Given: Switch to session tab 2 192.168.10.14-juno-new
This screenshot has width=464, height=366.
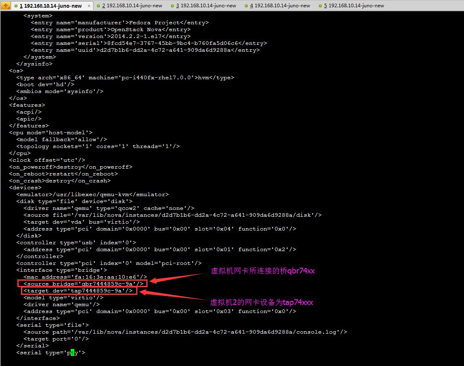Looking at the screenshot, I should (x=132, y=6).
